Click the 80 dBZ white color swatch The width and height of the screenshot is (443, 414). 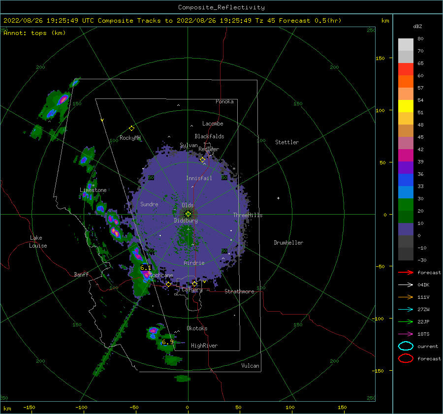406,44
